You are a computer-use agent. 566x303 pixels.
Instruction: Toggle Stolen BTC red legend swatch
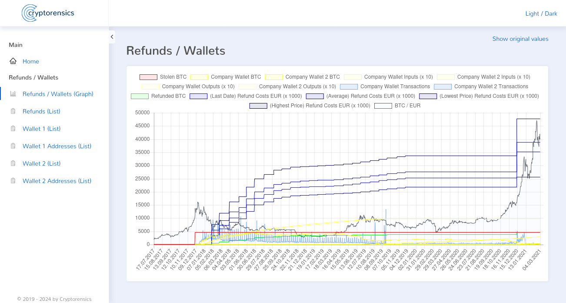148,77
